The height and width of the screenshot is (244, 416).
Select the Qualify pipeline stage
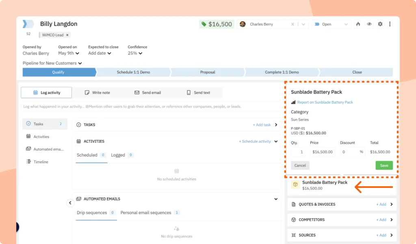pos(58,72)
